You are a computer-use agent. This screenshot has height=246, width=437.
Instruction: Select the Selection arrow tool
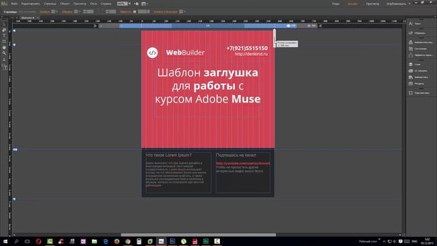pyautogui.click(x=4, y=25)
